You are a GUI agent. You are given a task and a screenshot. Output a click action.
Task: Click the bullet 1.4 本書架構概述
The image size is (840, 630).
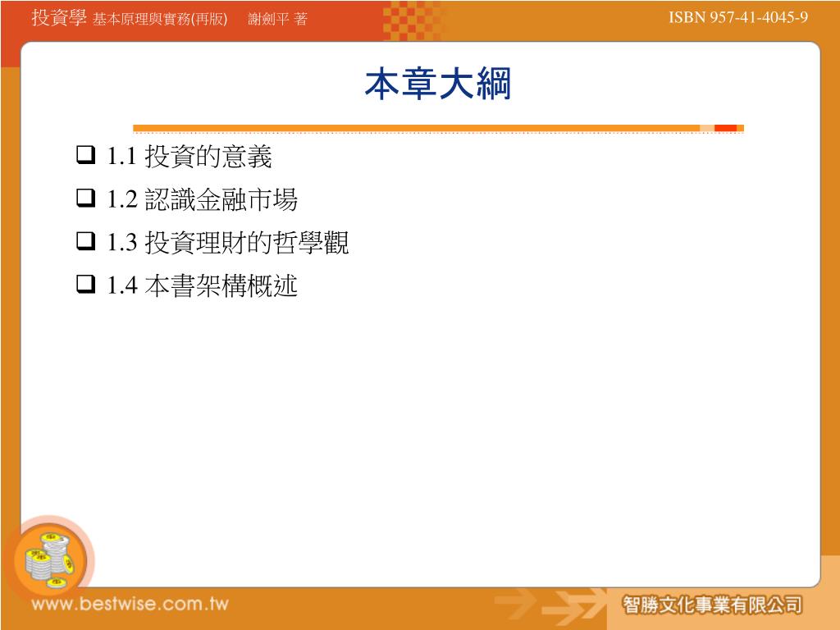(202, 285)
